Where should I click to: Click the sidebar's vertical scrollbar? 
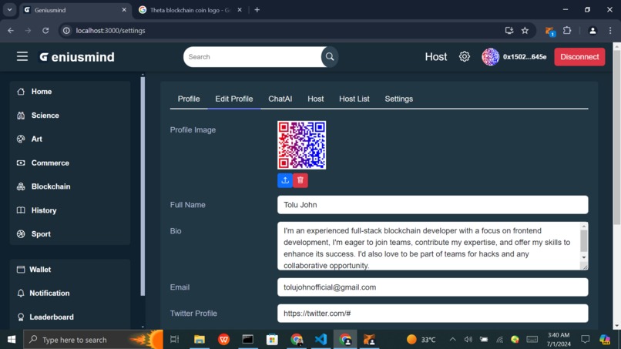point(143,186)
